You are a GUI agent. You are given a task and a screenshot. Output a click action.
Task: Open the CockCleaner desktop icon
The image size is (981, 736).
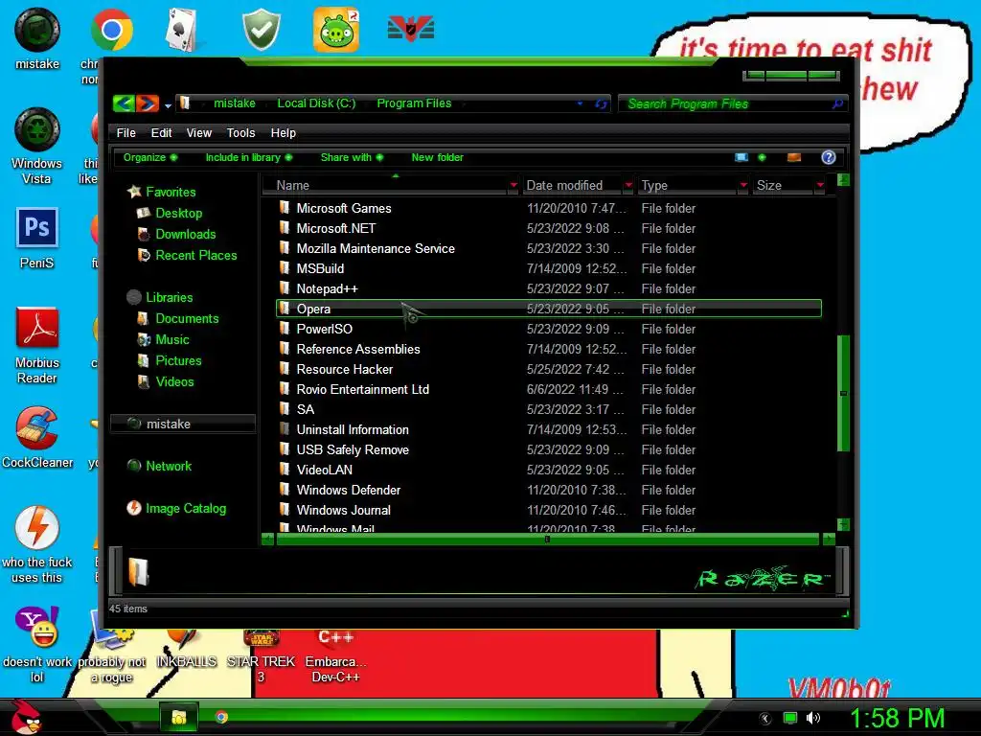coord(37,428)
